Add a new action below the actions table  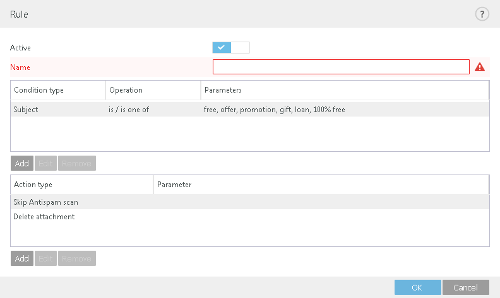[x=22, y=258]
